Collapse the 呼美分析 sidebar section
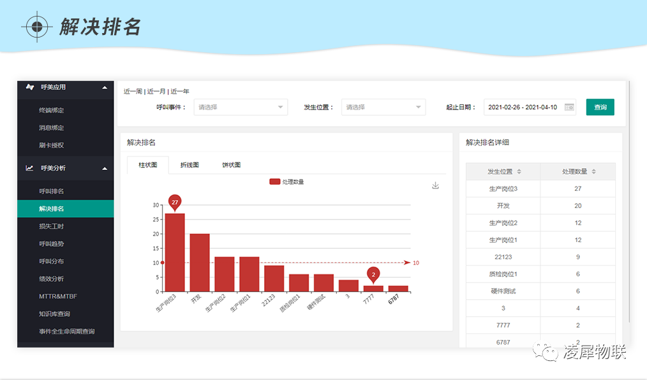 (105, 168)
